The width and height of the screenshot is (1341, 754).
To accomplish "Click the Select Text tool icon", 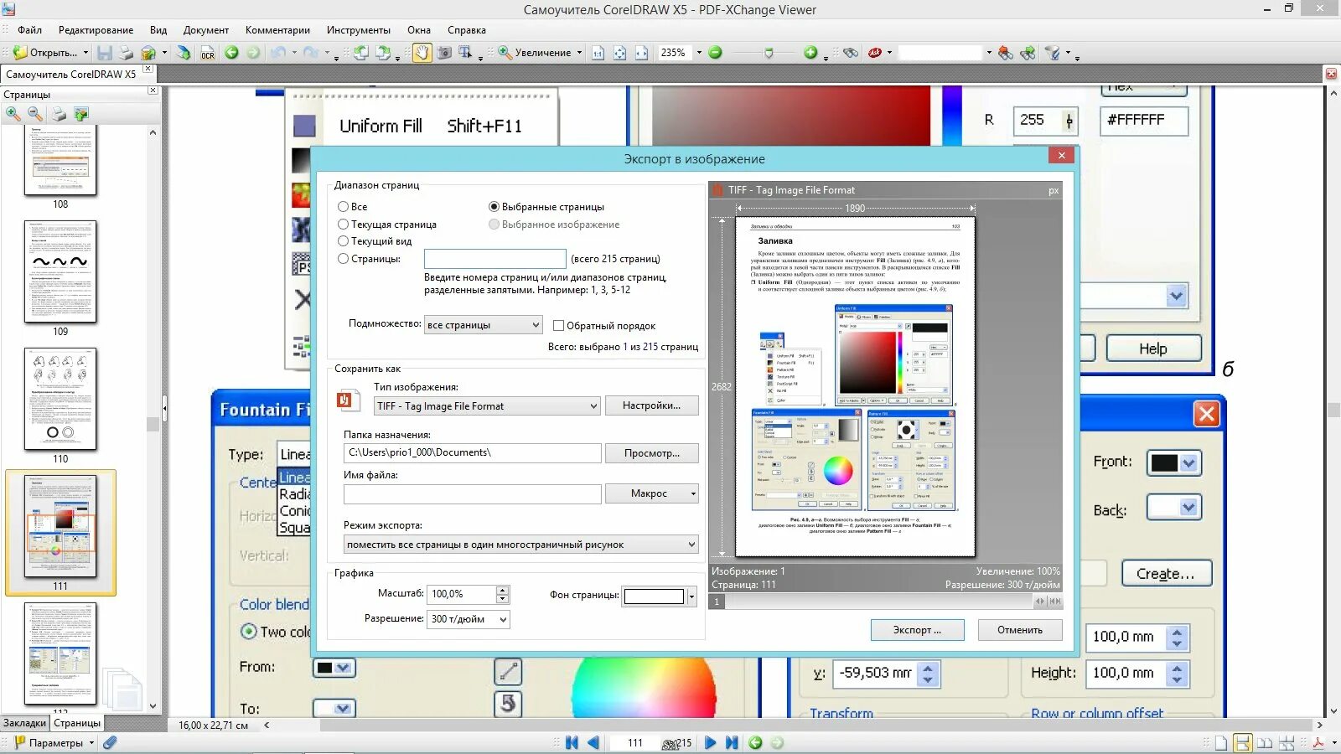I will 465,53.
